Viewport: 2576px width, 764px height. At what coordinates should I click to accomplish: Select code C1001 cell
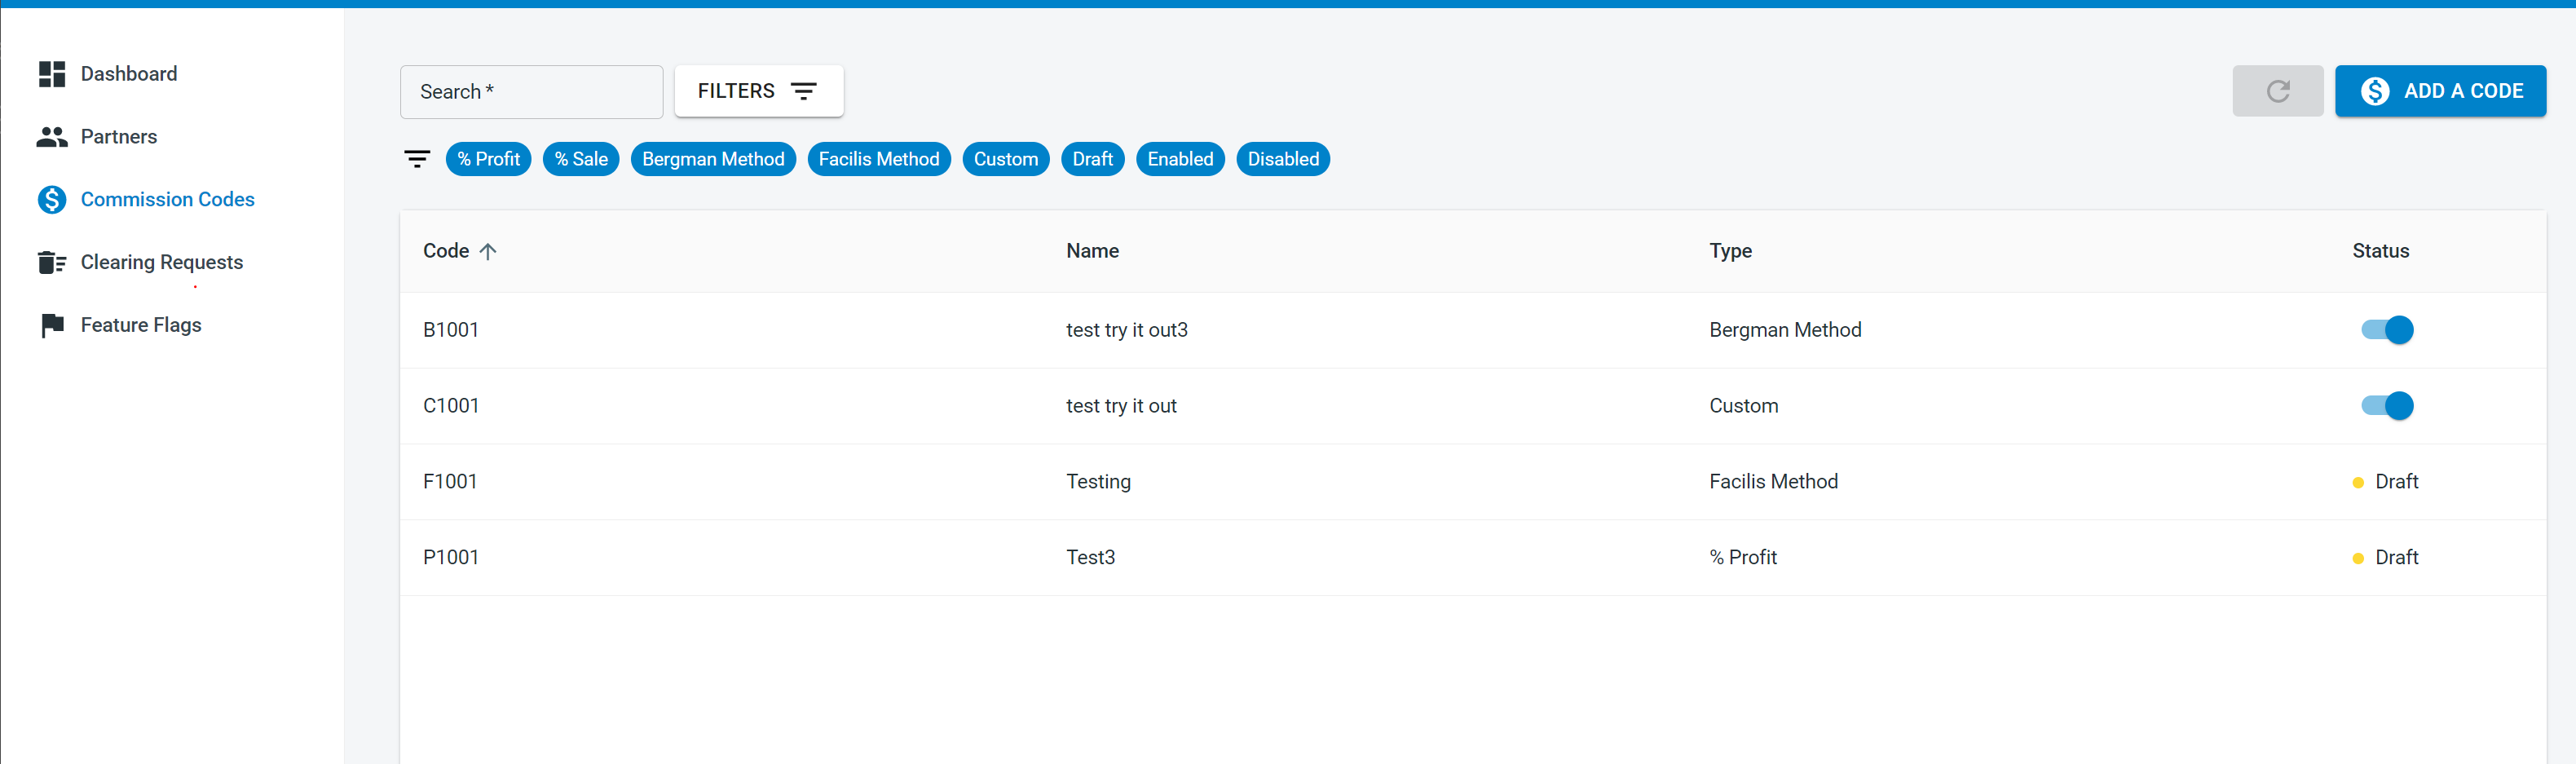tap(451, 406)
